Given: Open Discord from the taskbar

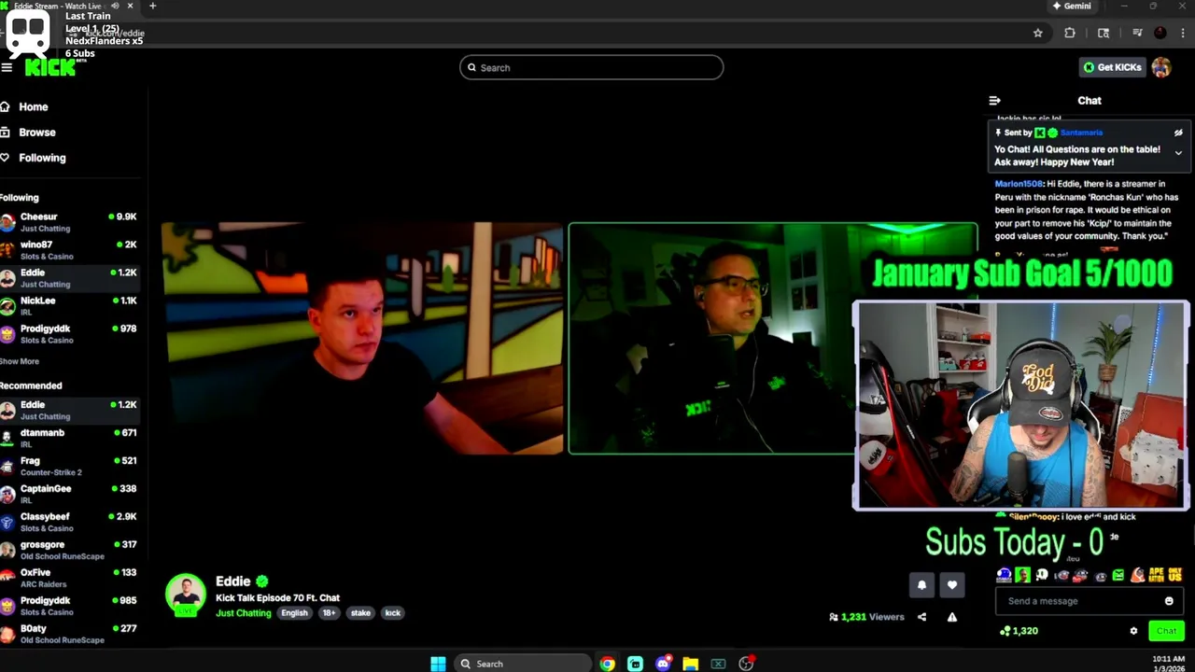Looking at the screenshot, I should [663, 664].
